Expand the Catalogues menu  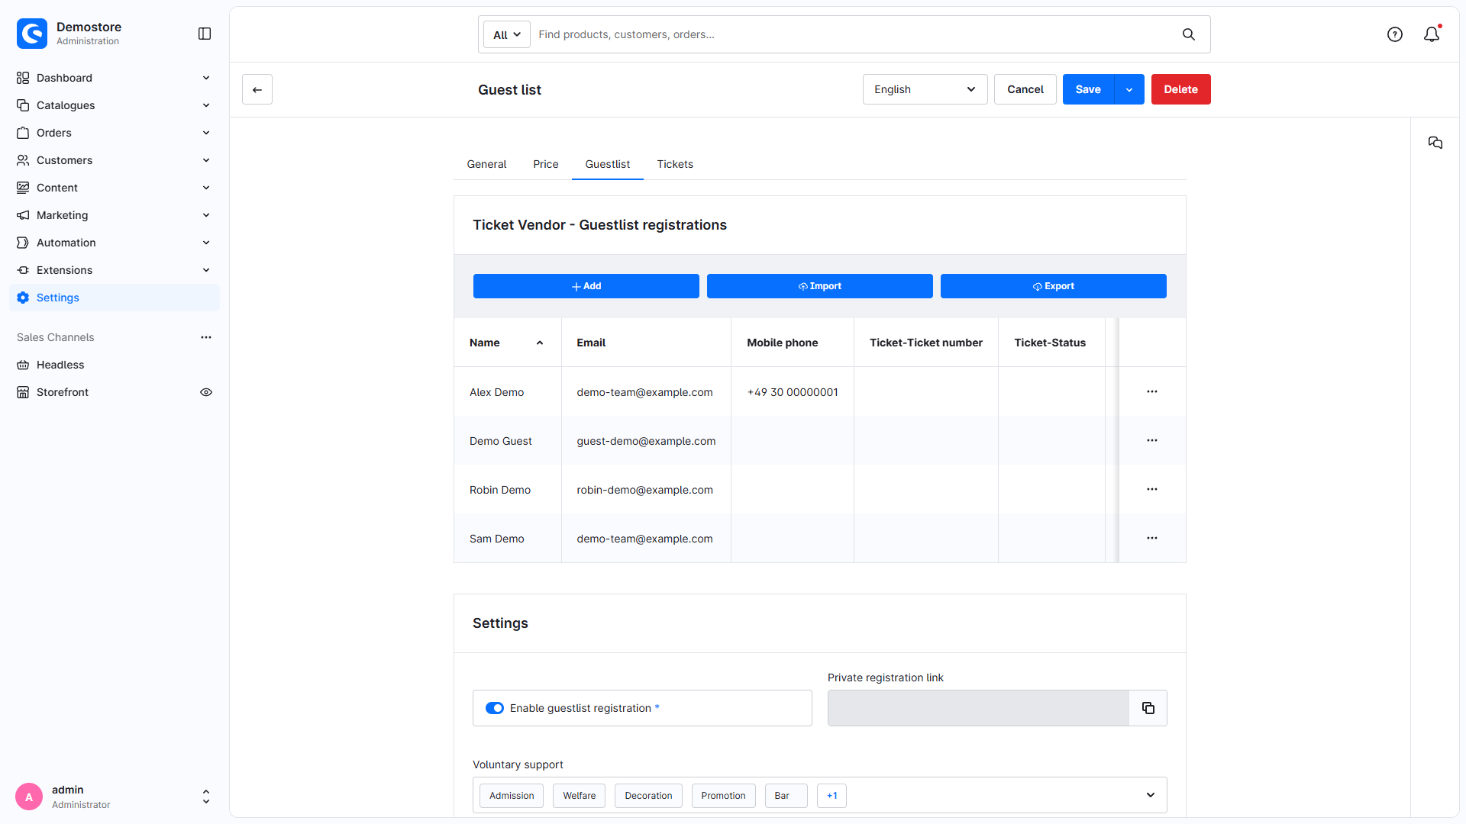tap(115, 105)
